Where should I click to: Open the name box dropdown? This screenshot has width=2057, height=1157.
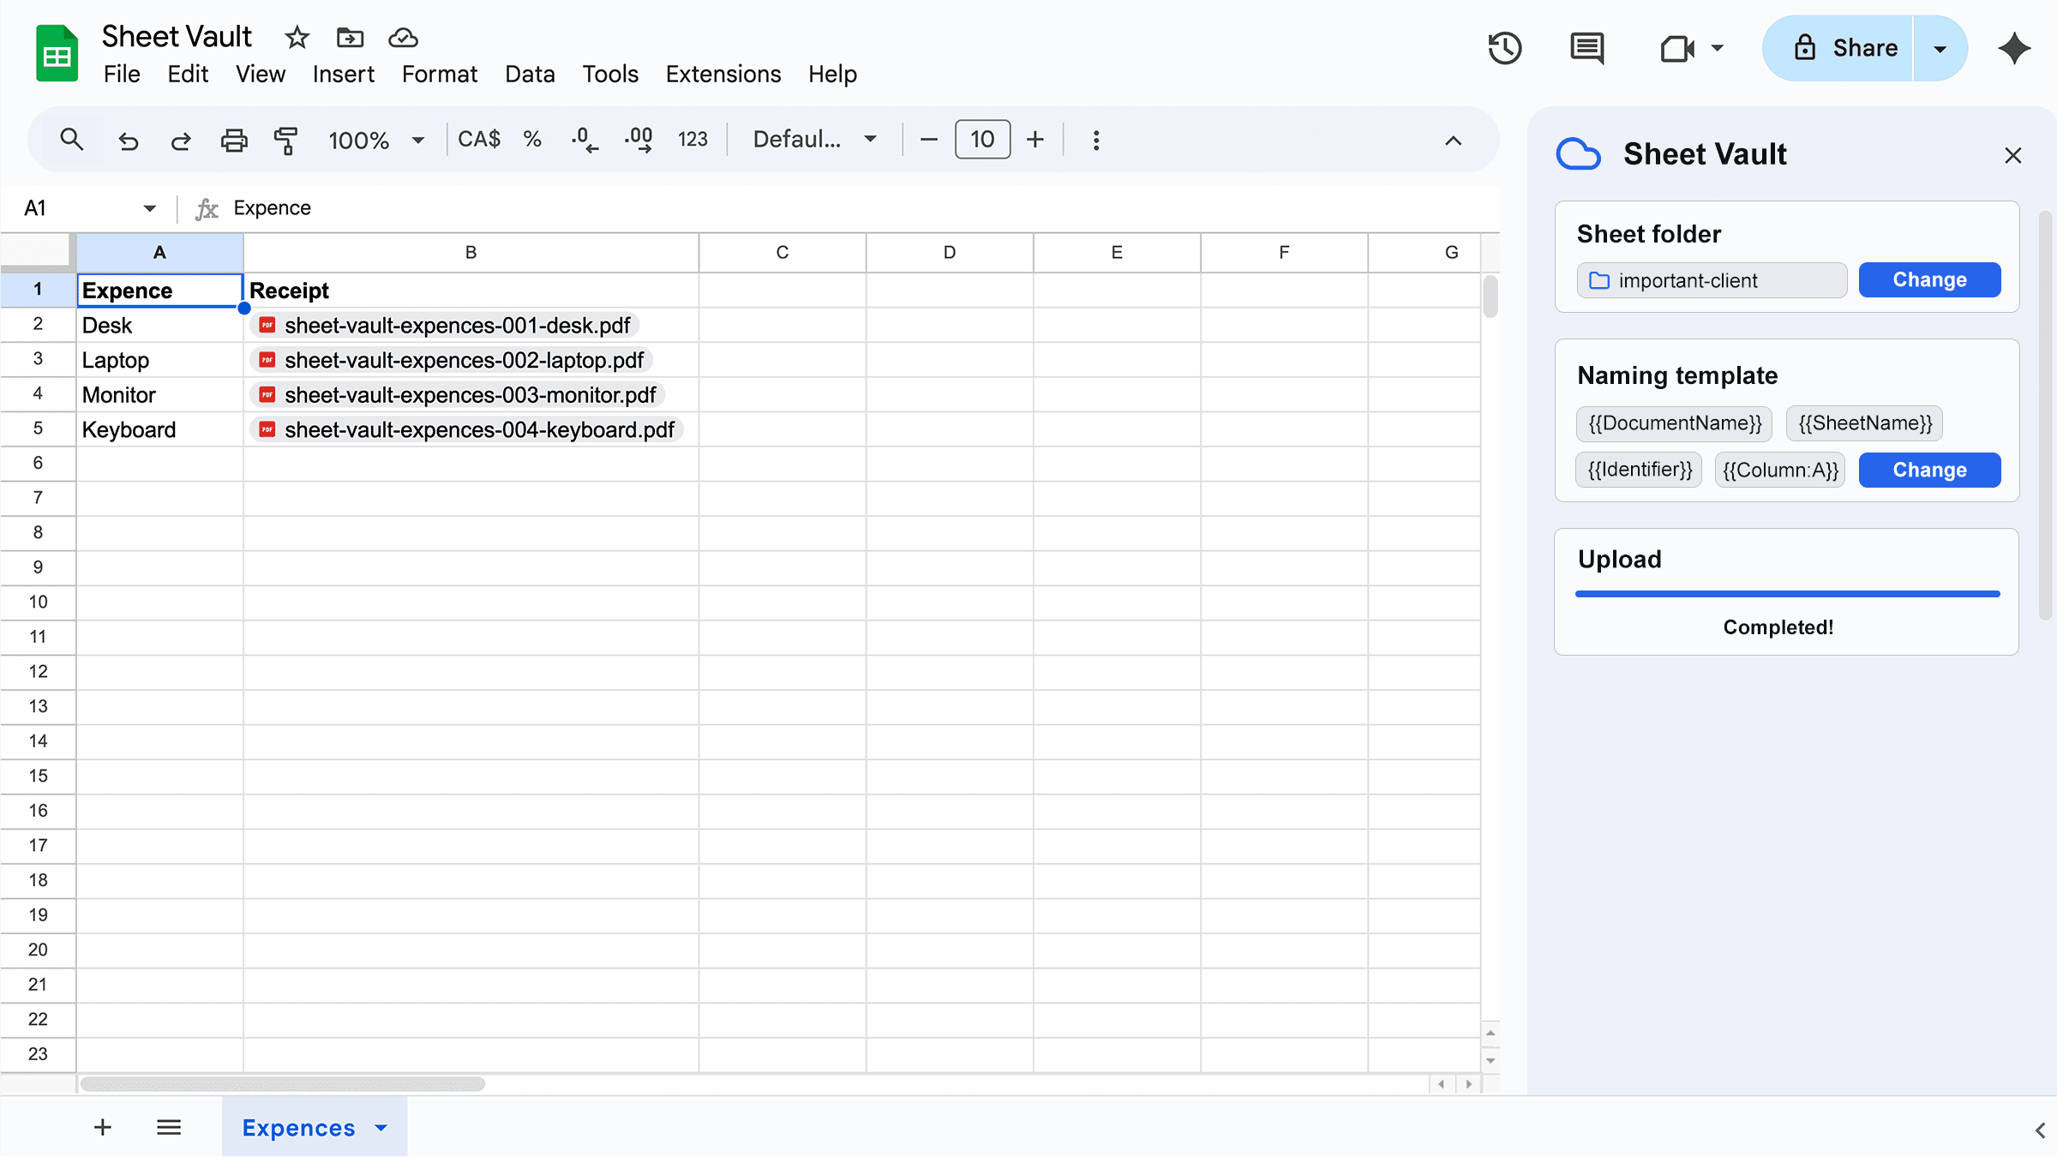pyautogui.click(x=148, y=207)
